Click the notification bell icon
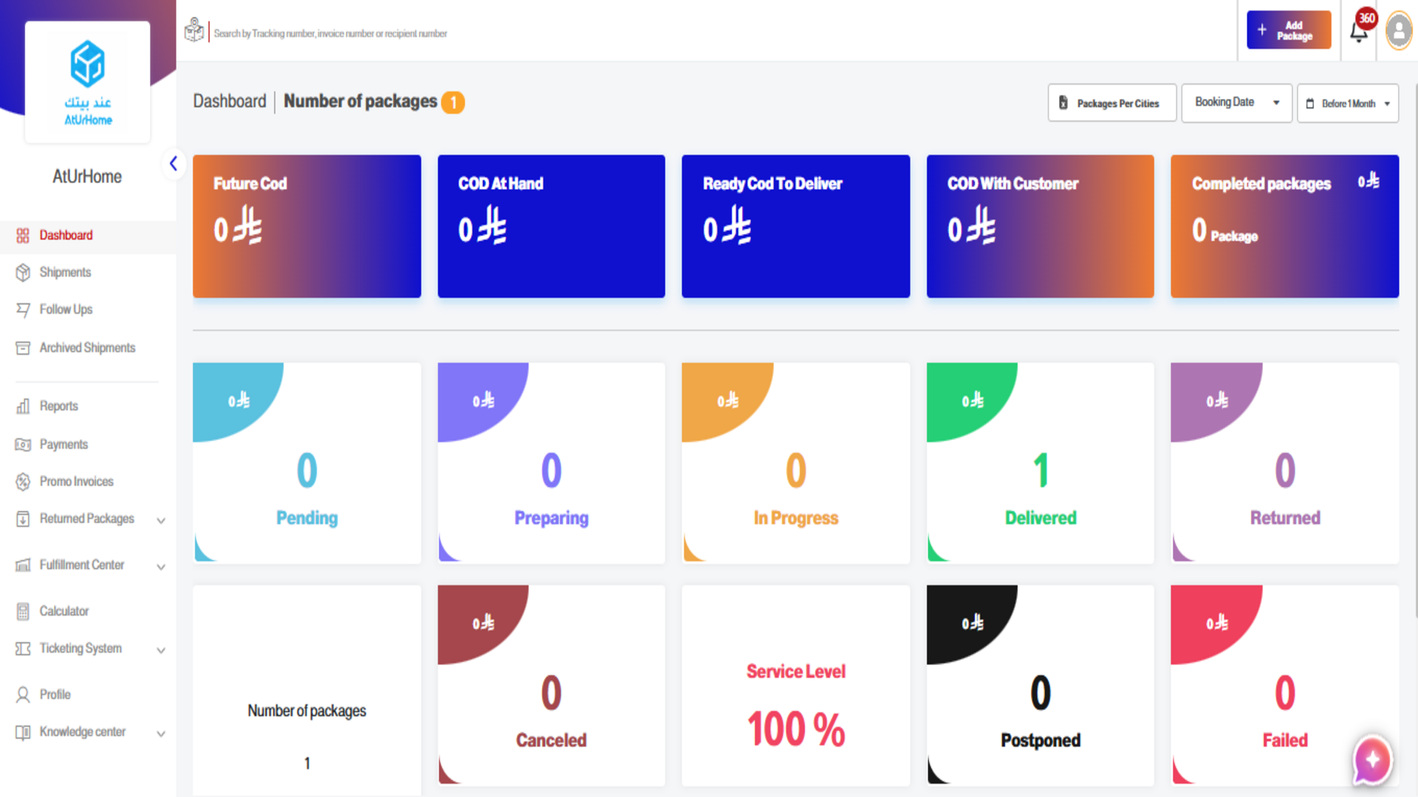 (x=1359, y=32)
